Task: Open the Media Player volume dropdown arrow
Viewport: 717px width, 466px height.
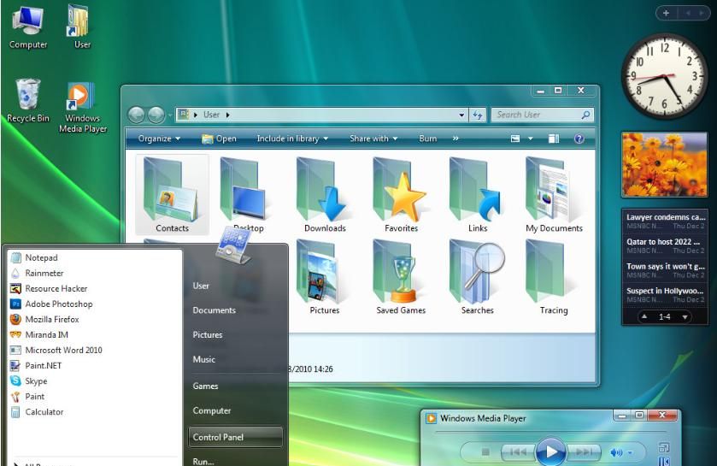Action: point(630,452)
